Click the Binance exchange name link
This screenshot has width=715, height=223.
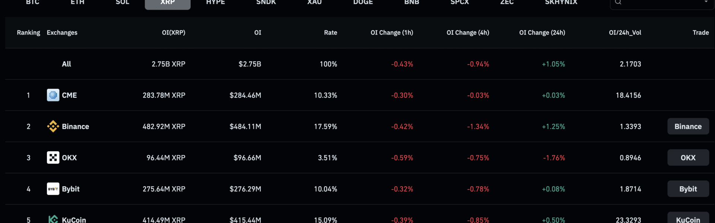coord(75,126)
